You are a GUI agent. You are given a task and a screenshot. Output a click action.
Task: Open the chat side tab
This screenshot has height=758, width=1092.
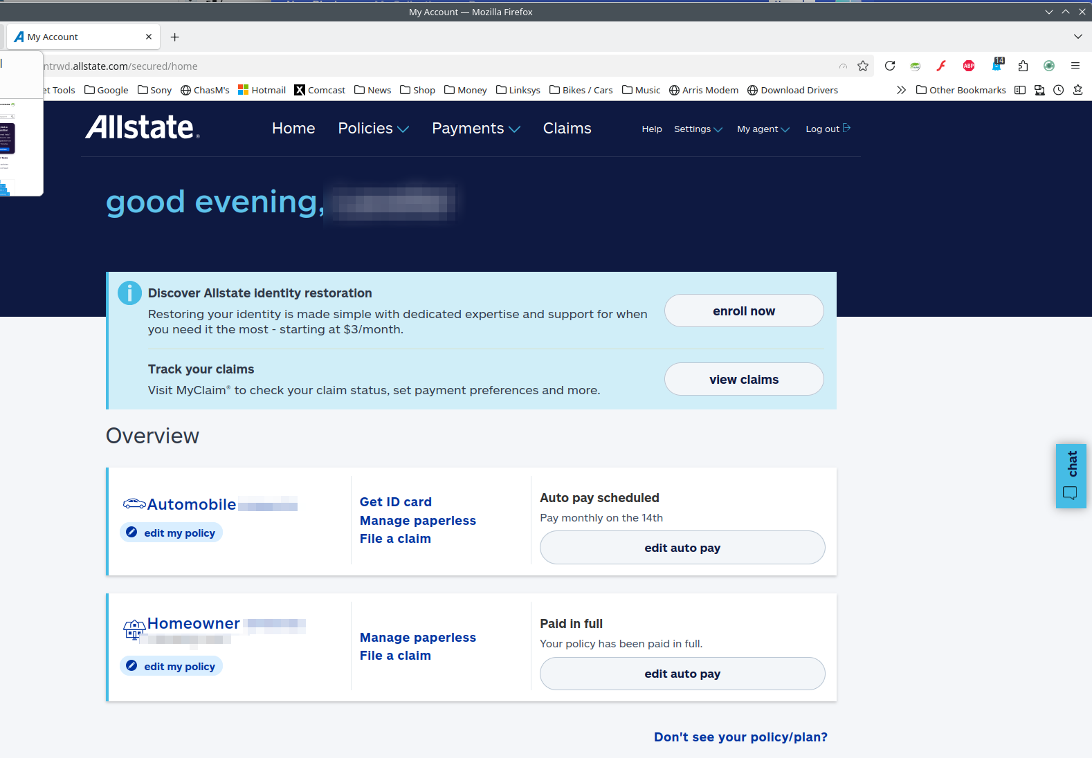[x=1071, y=476]
